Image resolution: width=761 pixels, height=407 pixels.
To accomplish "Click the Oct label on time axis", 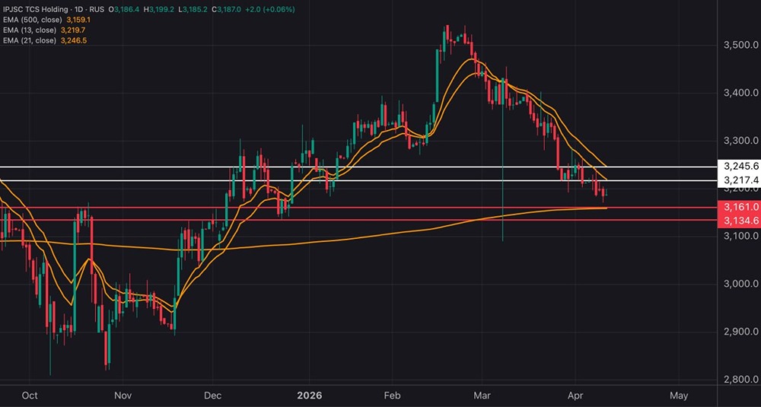I will 30,396.
